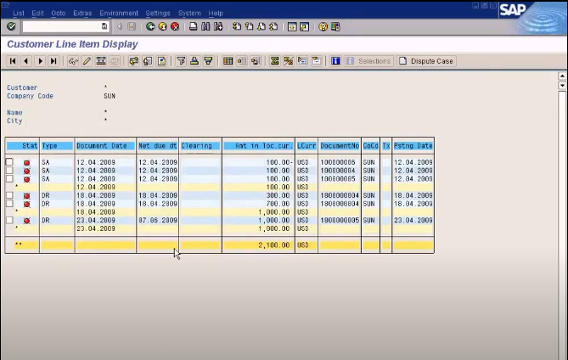Open the command field history dropdown
Screen dimensions: 568x360
(x=104, y=26)
